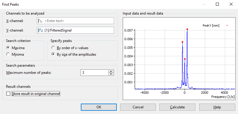Image resolution: width=238 pixels, height=114 pixels.
Task: Decrease maximum number of peaks
Action: click(x=111, y=74)
